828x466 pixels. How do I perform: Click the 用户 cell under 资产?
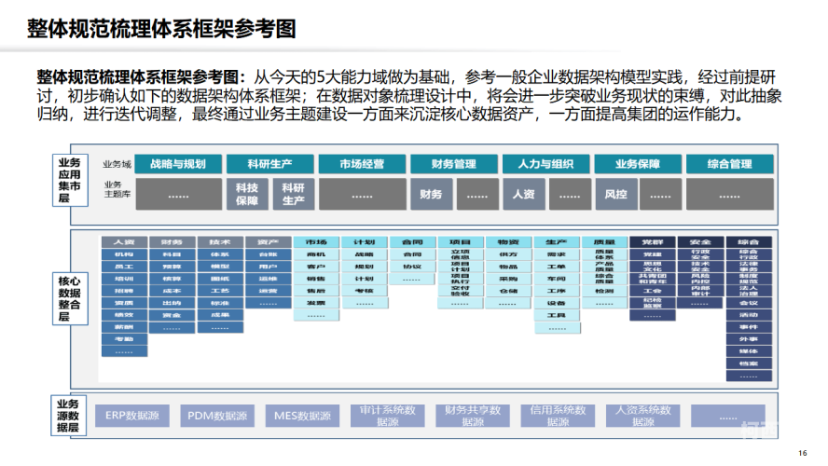[x=269, y=267]
